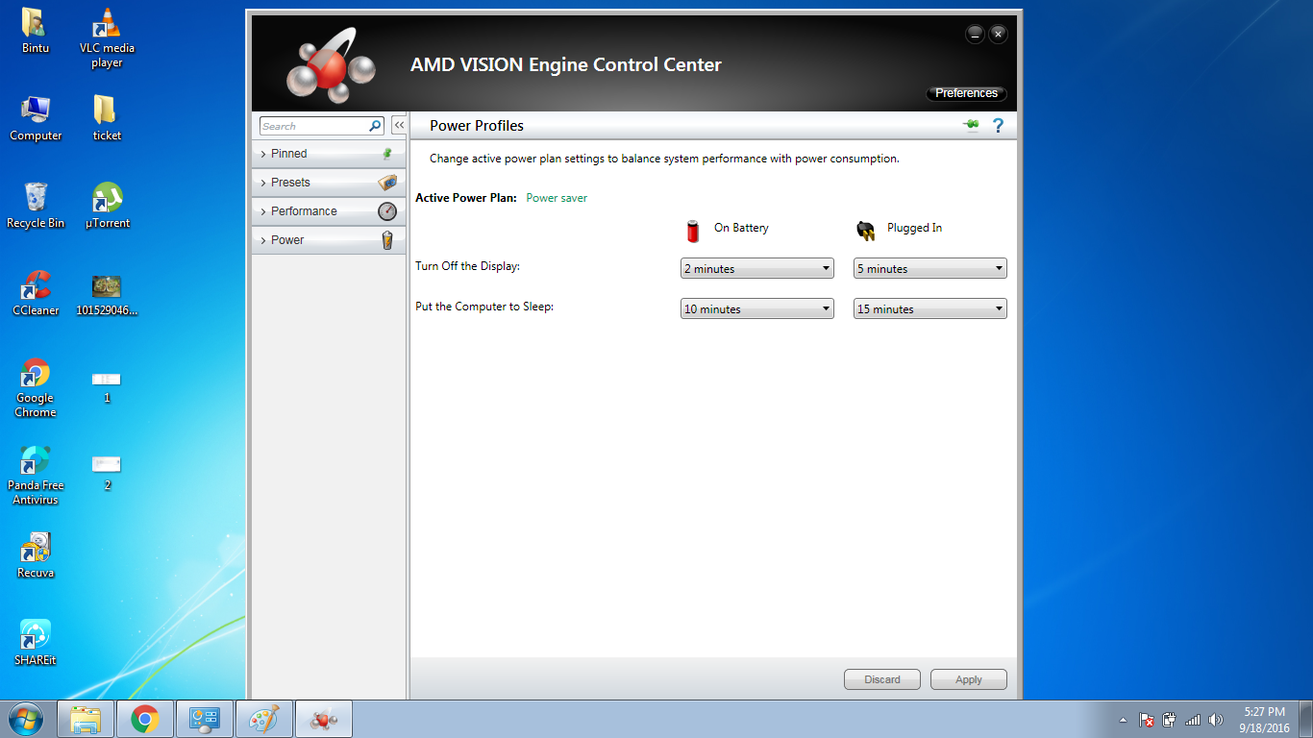
Task: Click the 'Put the Computer to Sleep:' label
Action: coord(484,307)
